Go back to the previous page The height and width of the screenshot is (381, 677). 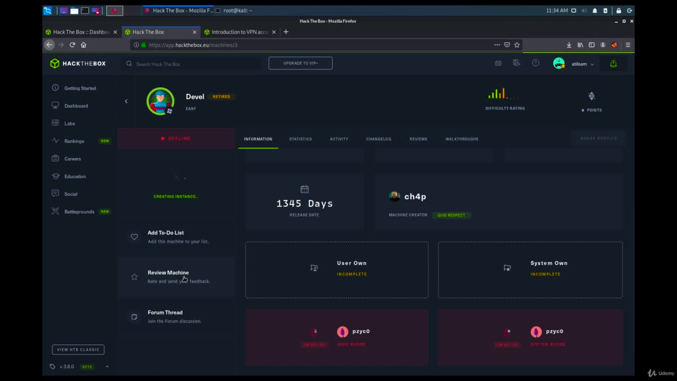coord(49,45)
